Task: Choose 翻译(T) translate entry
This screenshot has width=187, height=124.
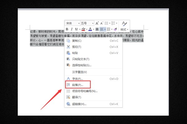Action: point(93,97)
